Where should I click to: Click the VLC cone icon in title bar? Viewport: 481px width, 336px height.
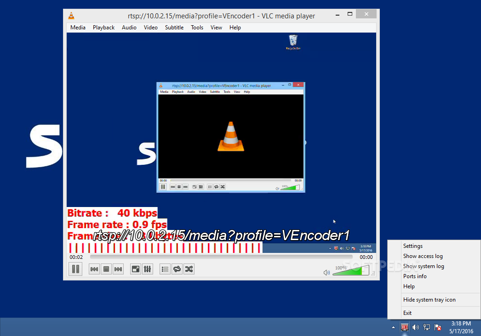71,16
